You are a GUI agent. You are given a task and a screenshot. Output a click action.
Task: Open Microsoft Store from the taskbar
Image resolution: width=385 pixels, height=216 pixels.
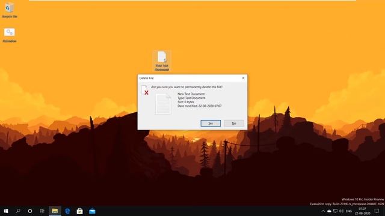79,211
